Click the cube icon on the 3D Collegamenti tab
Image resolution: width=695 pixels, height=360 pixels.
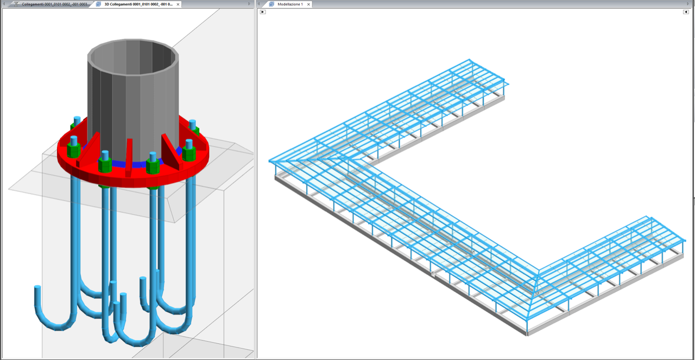tap(98, 4)
